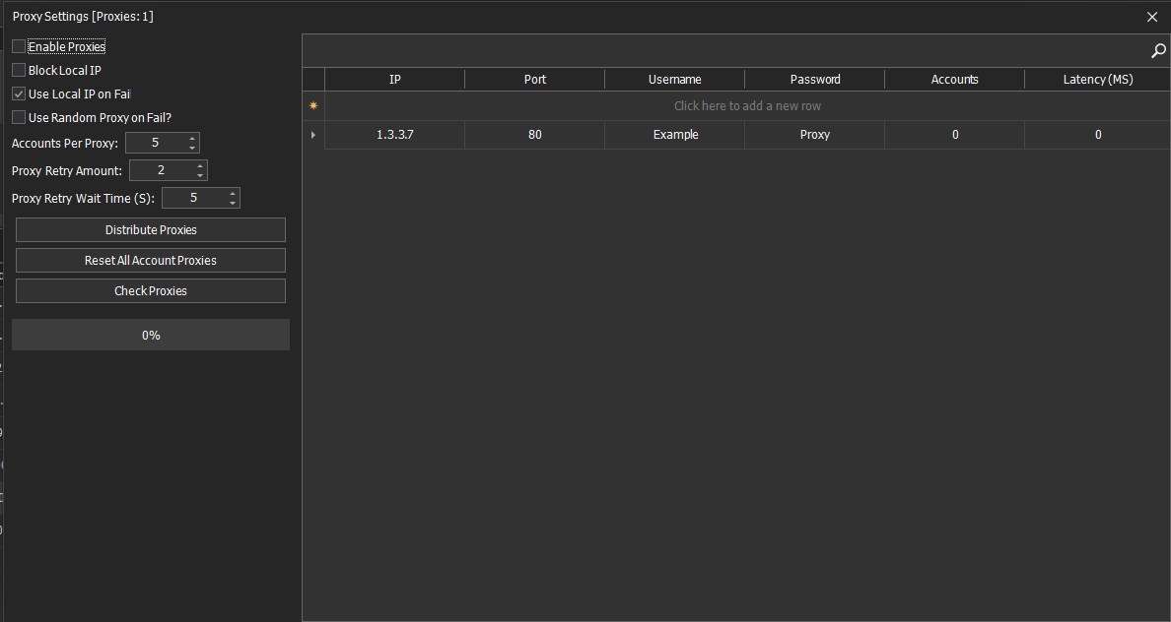Sort by the IP column header

394,80
